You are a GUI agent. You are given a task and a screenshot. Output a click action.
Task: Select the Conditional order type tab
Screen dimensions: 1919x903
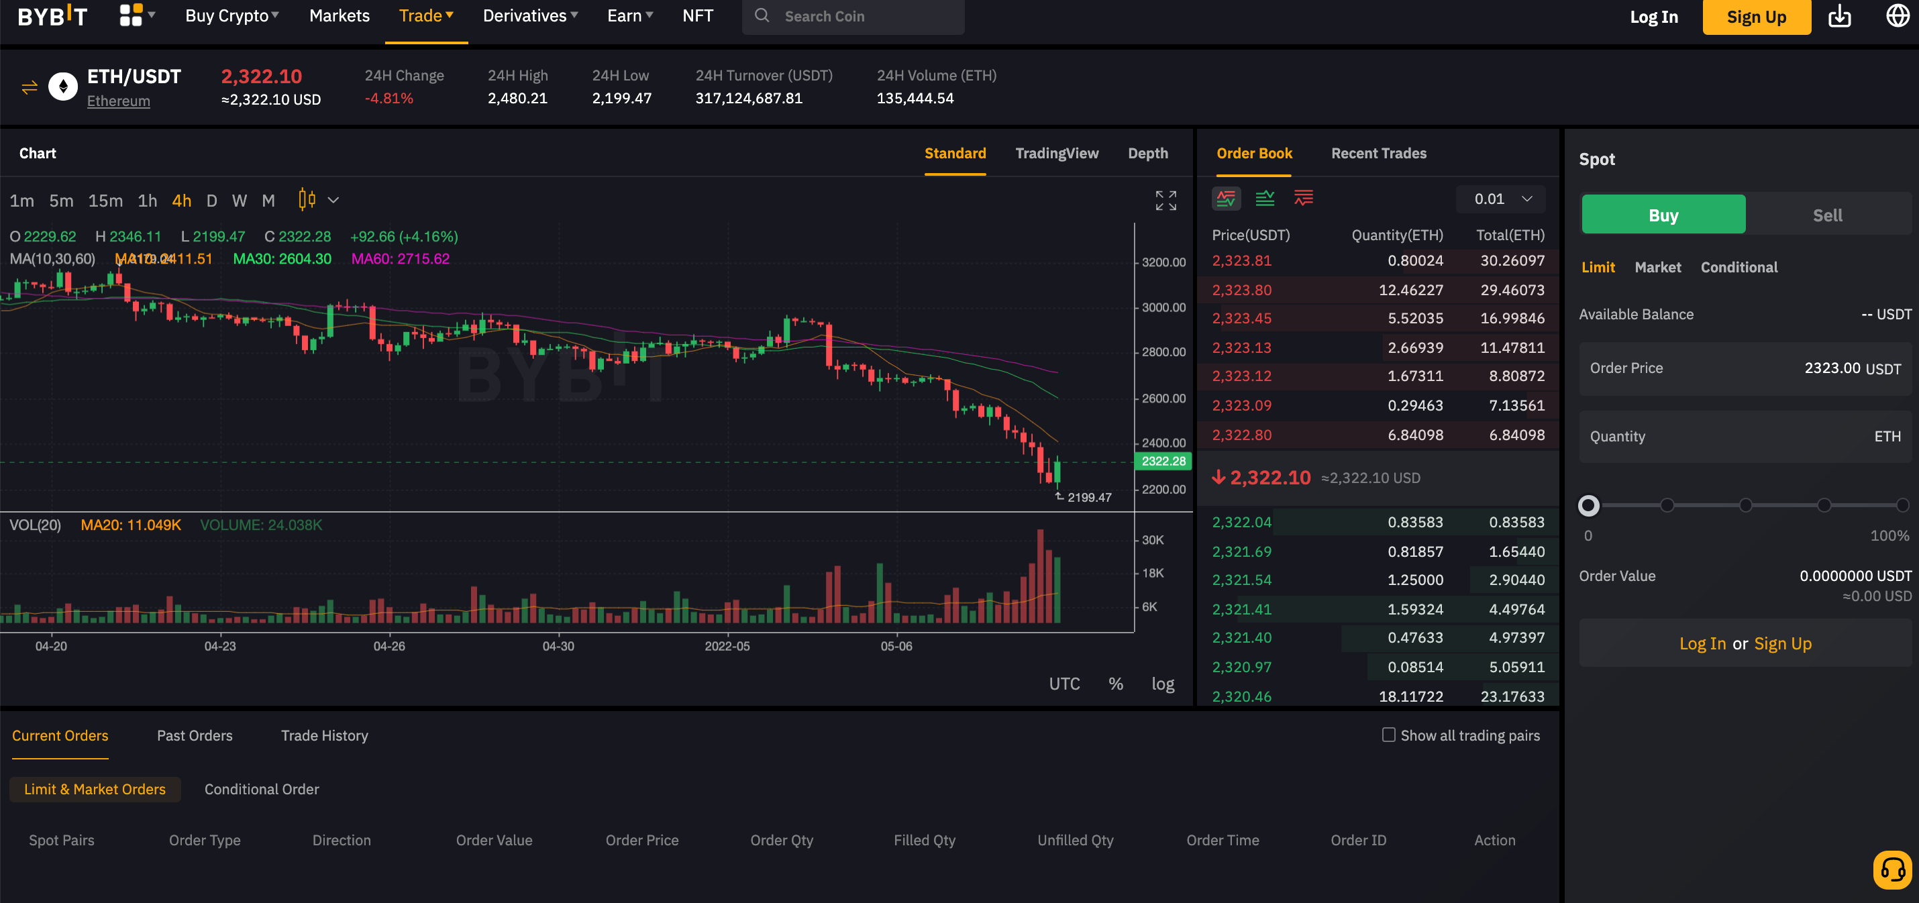click(x=1739, y=267)
